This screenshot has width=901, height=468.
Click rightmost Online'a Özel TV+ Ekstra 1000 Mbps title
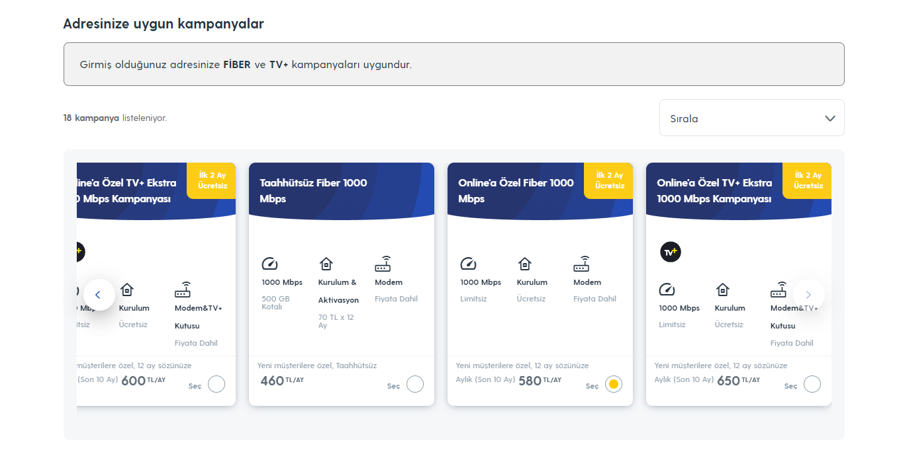tap(714, 190)
